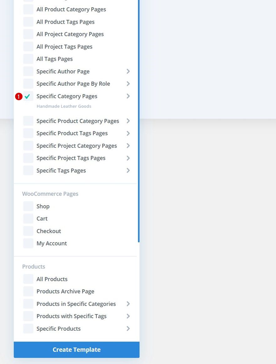Check the All Product Tags Pages option
The height and width of the screenshot is (364, 276).
[x=28, y=22]
